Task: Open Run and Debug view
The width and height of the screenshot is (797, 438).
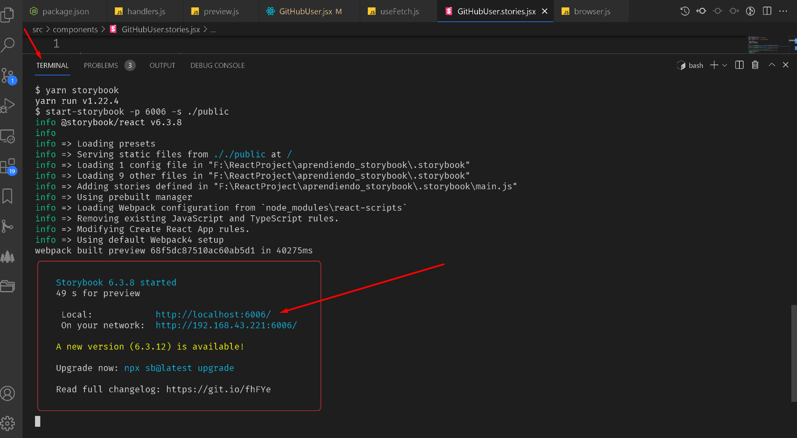Action: [x=8, y=105]
